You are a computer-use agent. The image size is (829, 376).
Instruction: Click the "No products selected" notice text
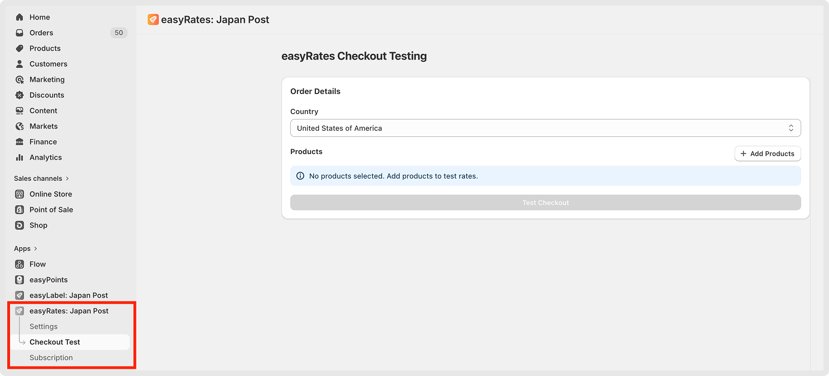pos(393,176)
